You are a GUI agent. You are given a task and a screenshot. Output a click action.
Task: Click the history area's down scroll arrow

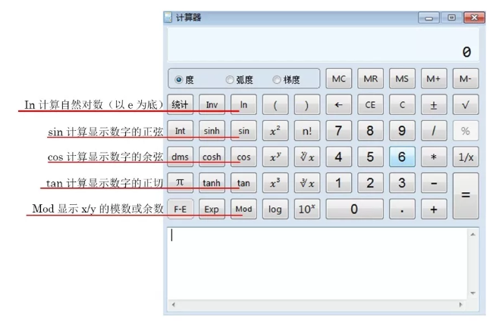point(473,293)
